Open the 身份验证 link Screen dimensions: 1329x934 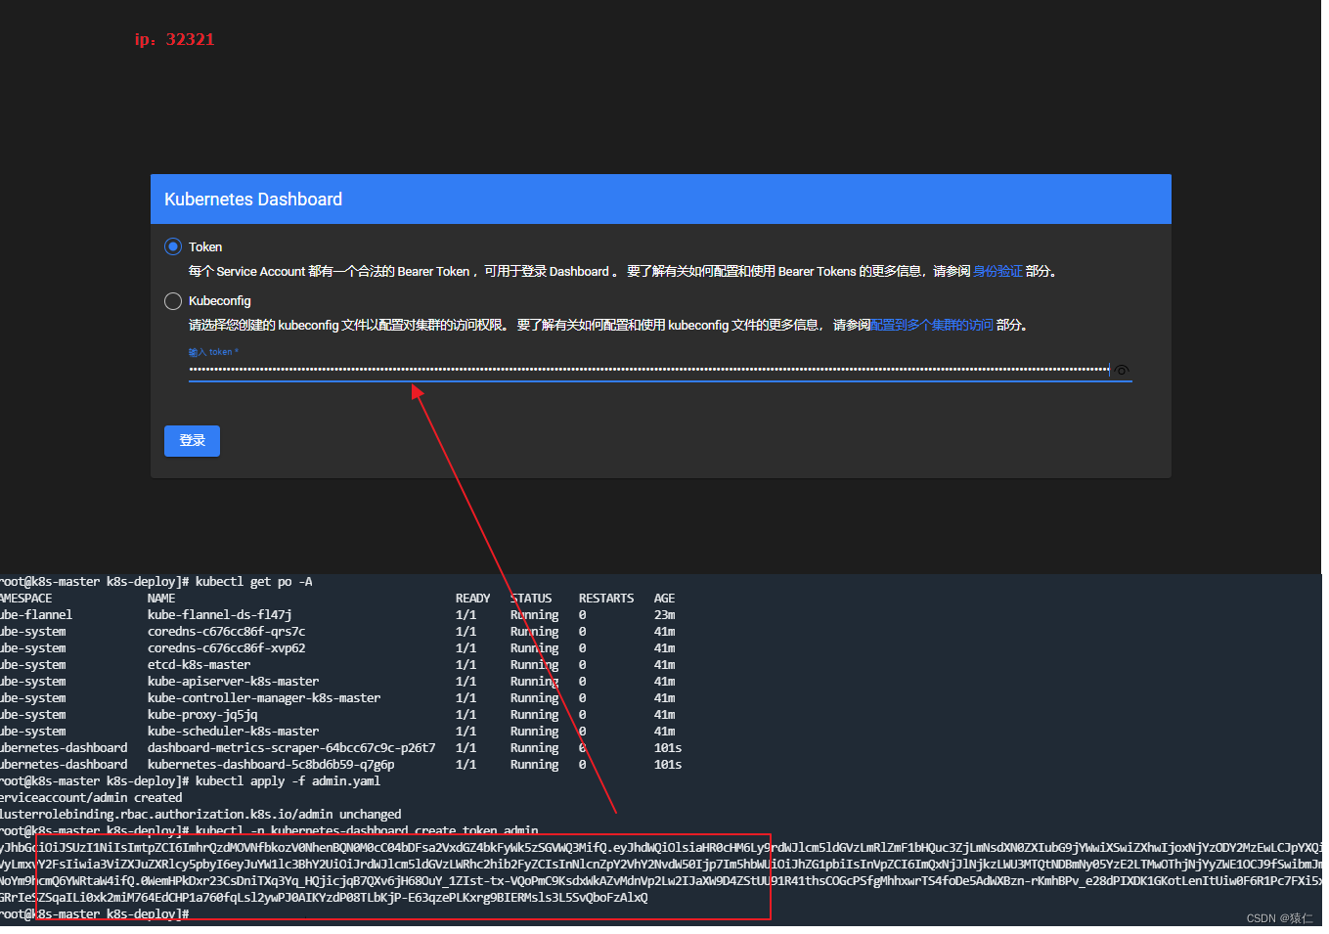(x=997, y=271)
